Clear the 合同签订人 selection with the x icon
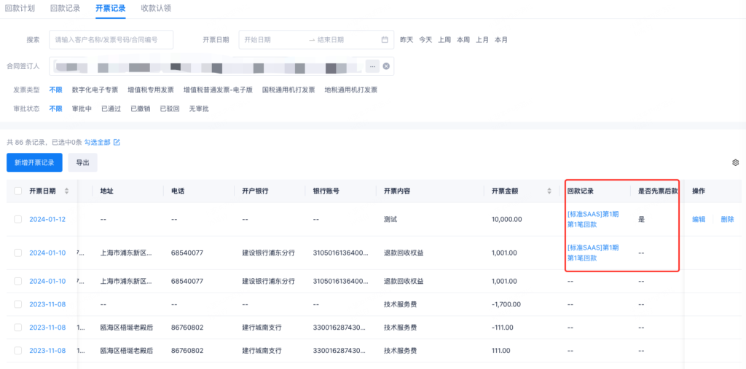Image resolution: width=746 pixels, height=369 pixels. [x=387, y=66]
